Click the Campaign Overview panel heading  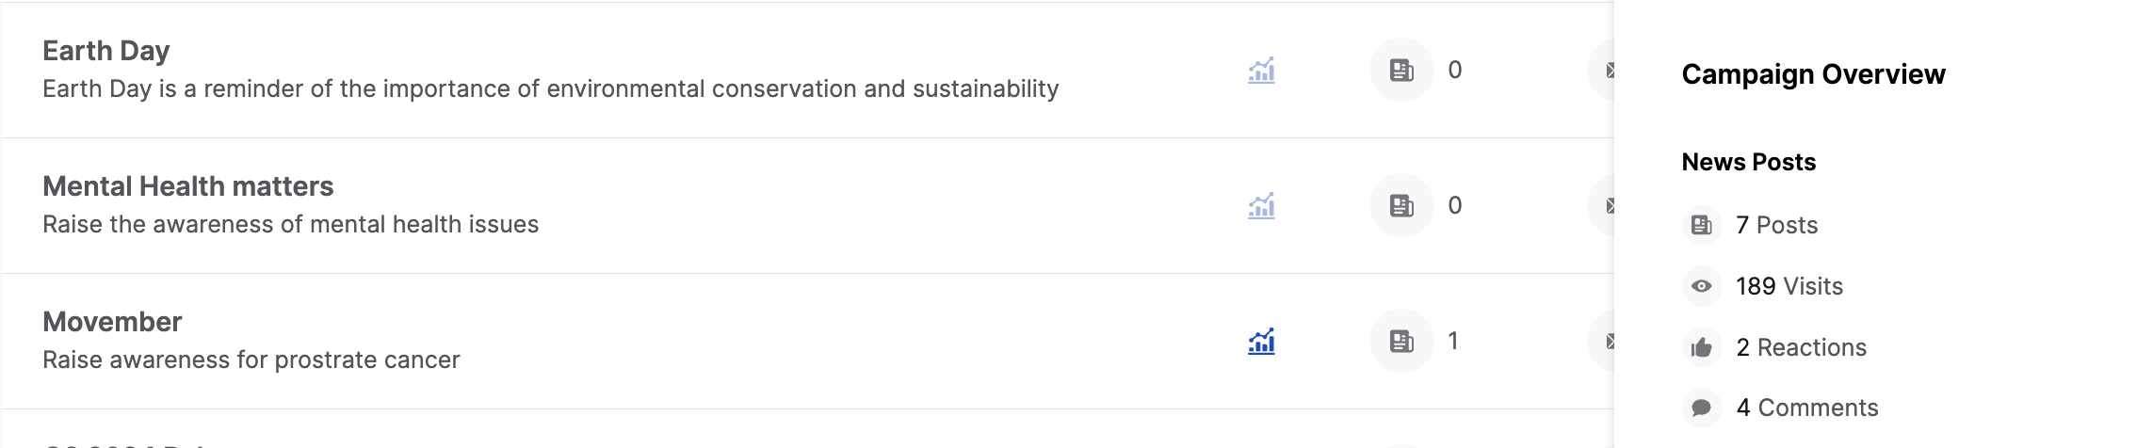pyautogui.click(x=1813, y=74)
